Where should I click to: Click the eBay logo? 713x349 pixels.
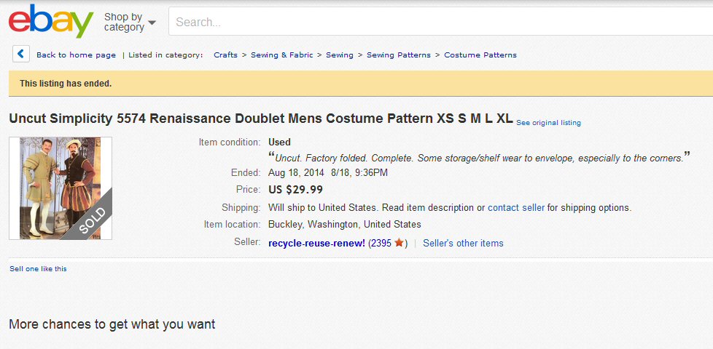click(50, 21)
